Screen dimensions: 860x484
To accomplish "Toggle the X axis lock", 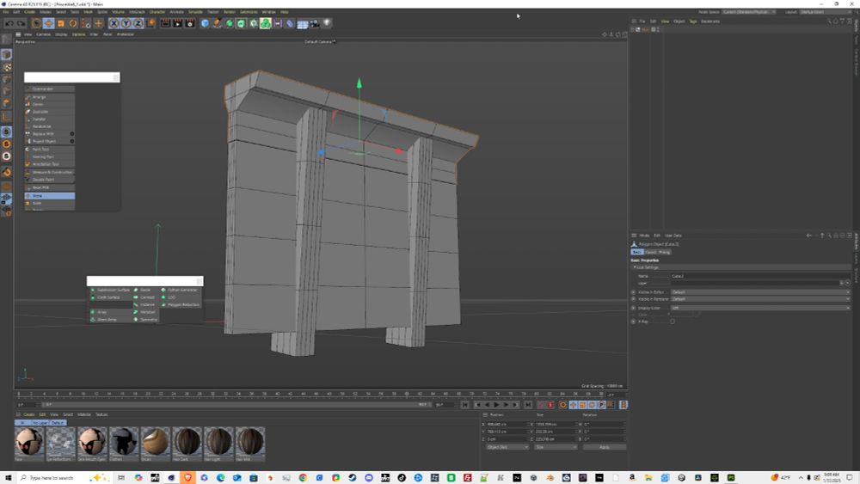I will point(114,23).
